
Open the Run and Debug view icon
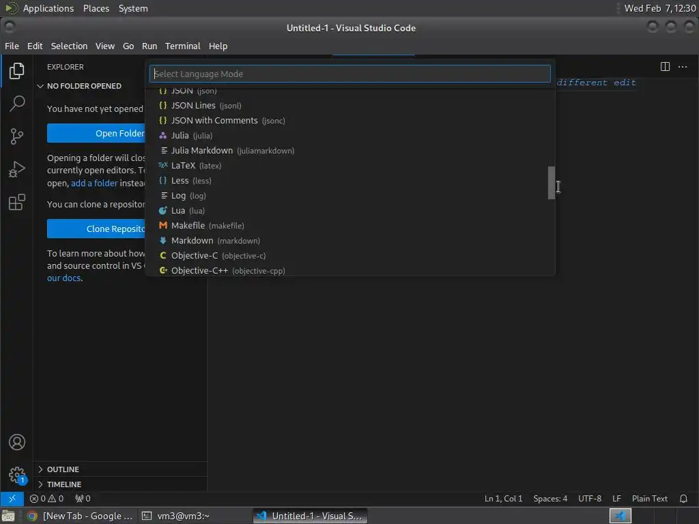click(x=16, y=169)
